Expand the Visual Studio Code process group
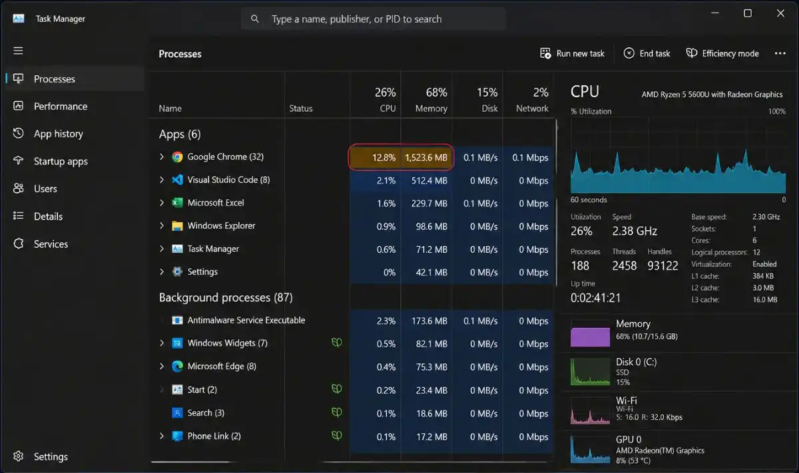 click(161, 180)
